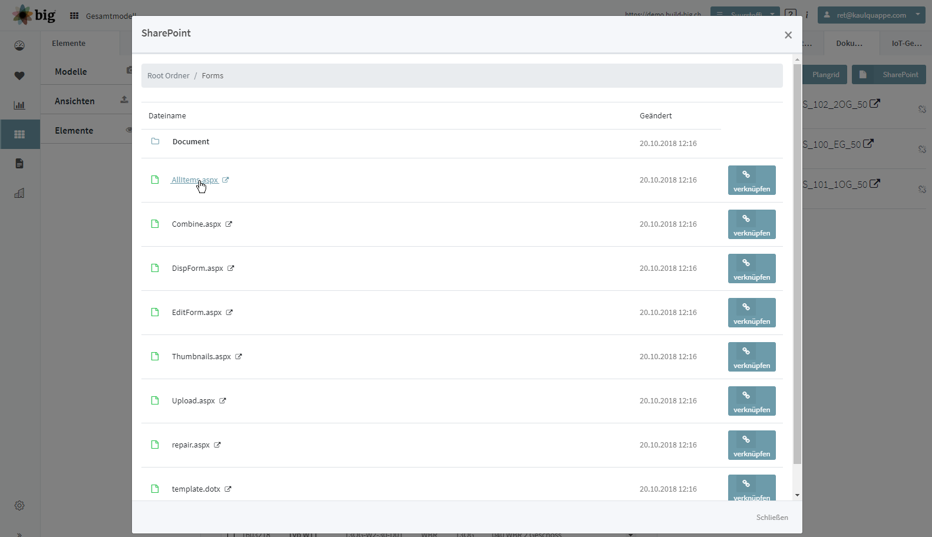Screen dimensions: 932x537
Task: Open DispForm.aspx external link icon
Action: pos(231,268)
